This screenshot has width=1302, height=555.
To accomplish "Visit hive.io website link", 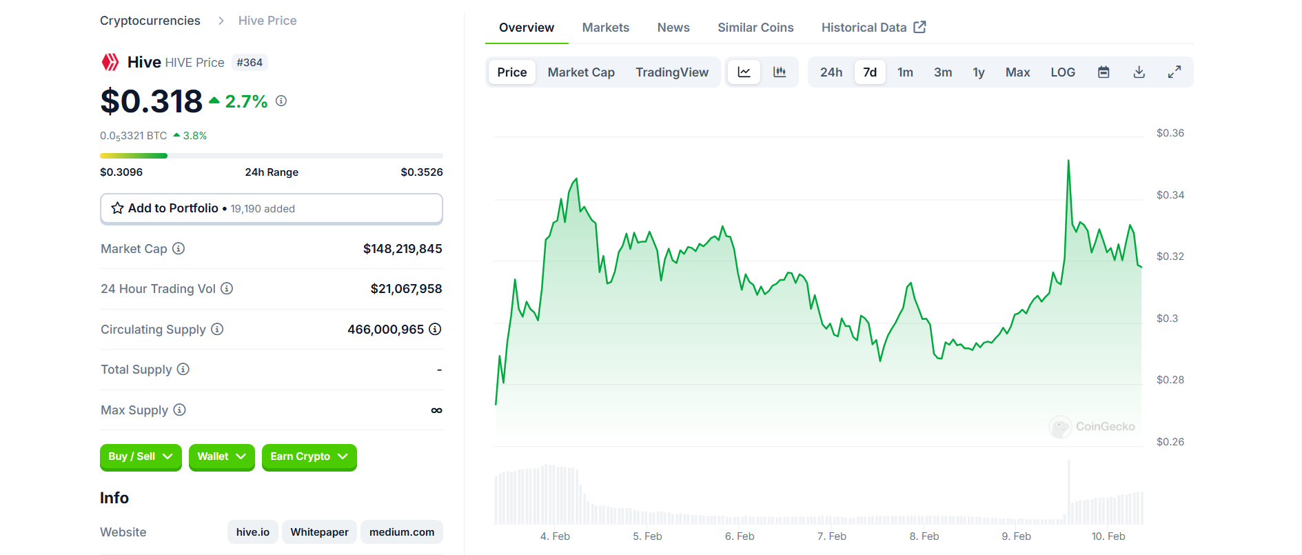I will (253, 532).
